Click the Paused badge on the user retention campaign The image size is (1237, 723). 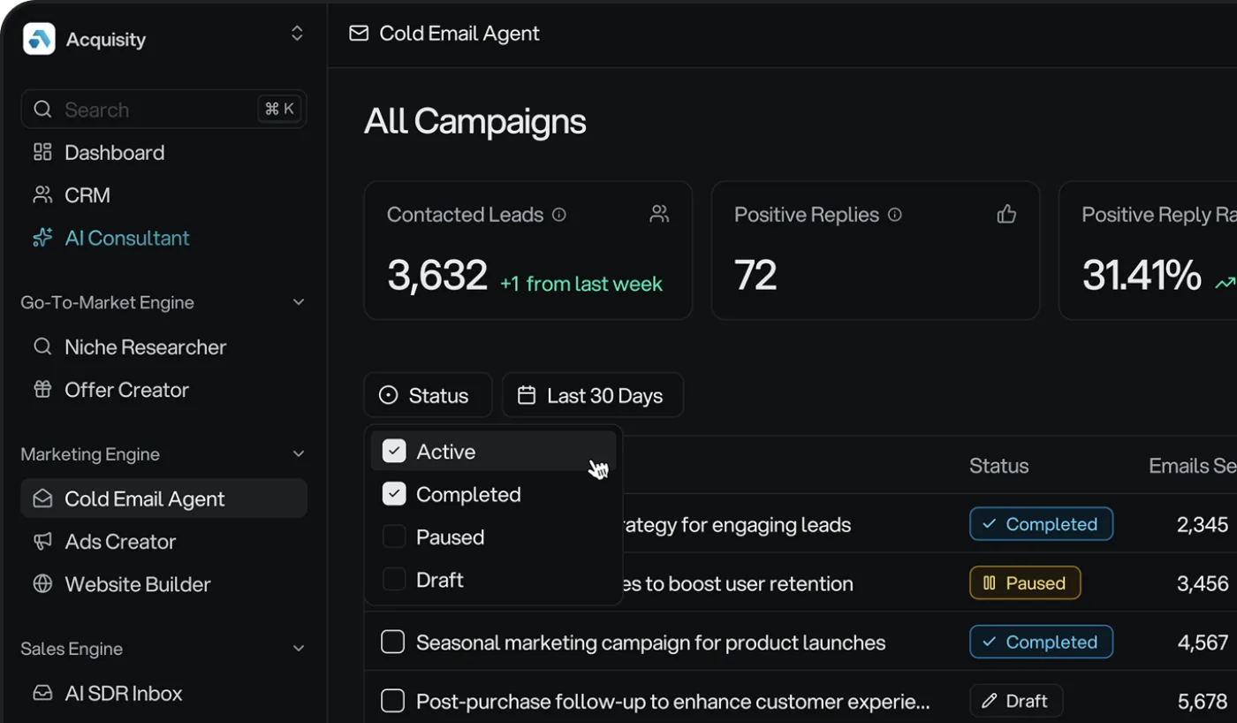(x=1024, y=582)
